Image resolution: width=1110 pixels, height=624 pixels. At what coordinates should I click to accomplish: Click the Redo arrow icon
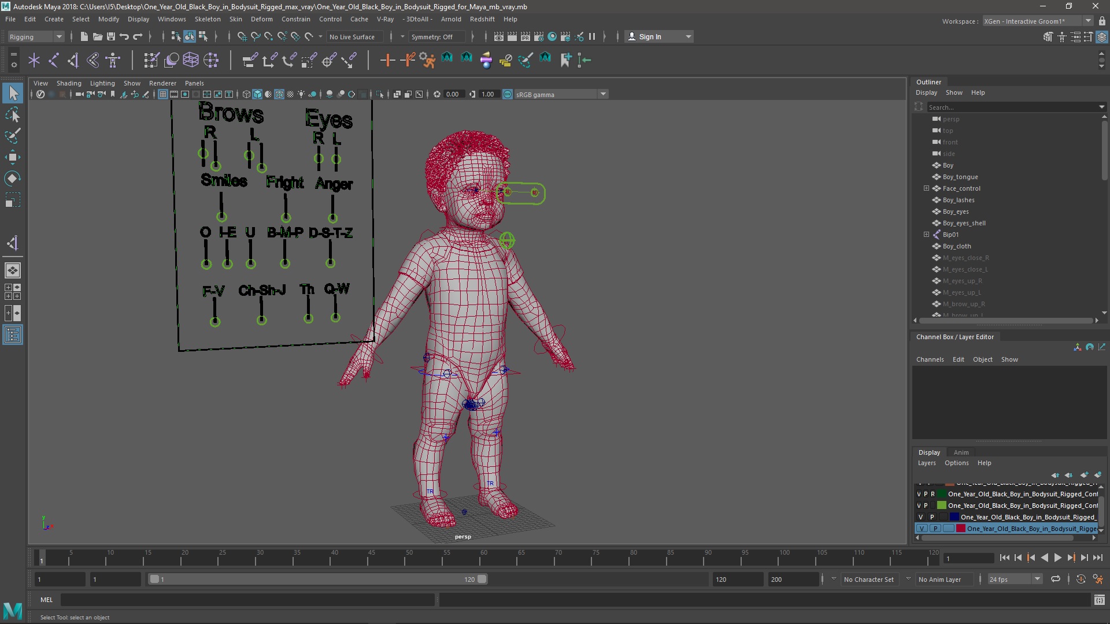coord(138,36)
